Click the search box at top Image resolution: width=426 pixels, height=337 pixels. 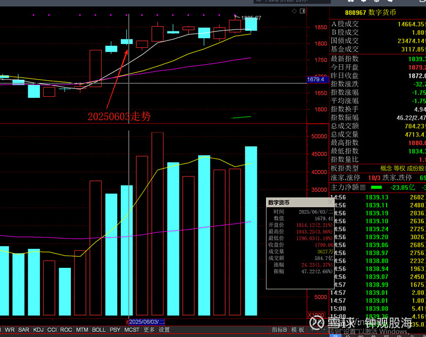292,2
